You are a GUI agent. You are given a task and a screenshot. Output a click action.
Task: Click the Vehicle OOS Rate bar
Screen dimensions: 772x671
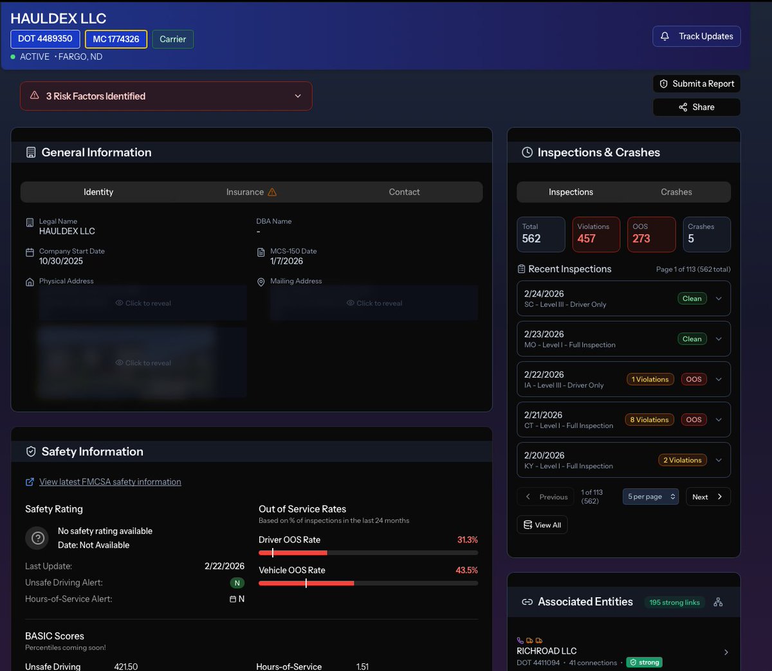tap(368, 583)
